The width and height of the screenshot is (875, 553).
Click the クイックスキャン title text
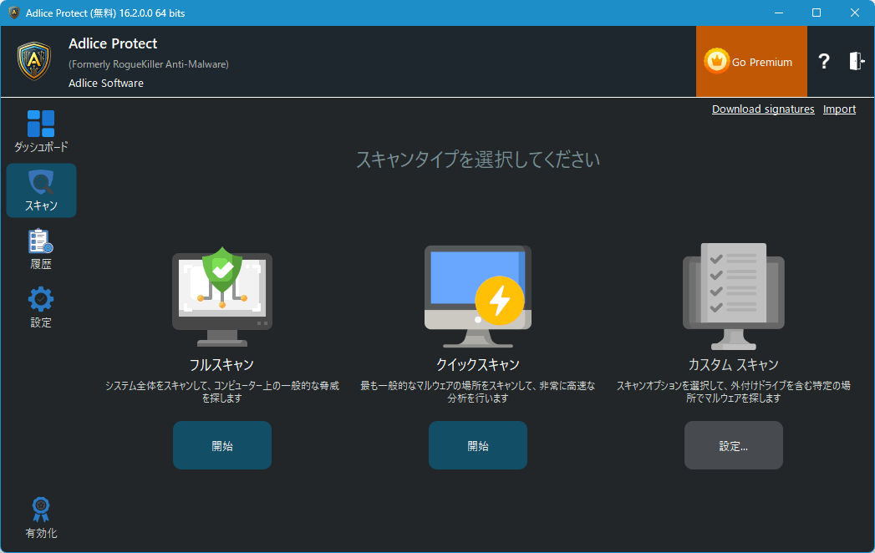click(478, 365)
